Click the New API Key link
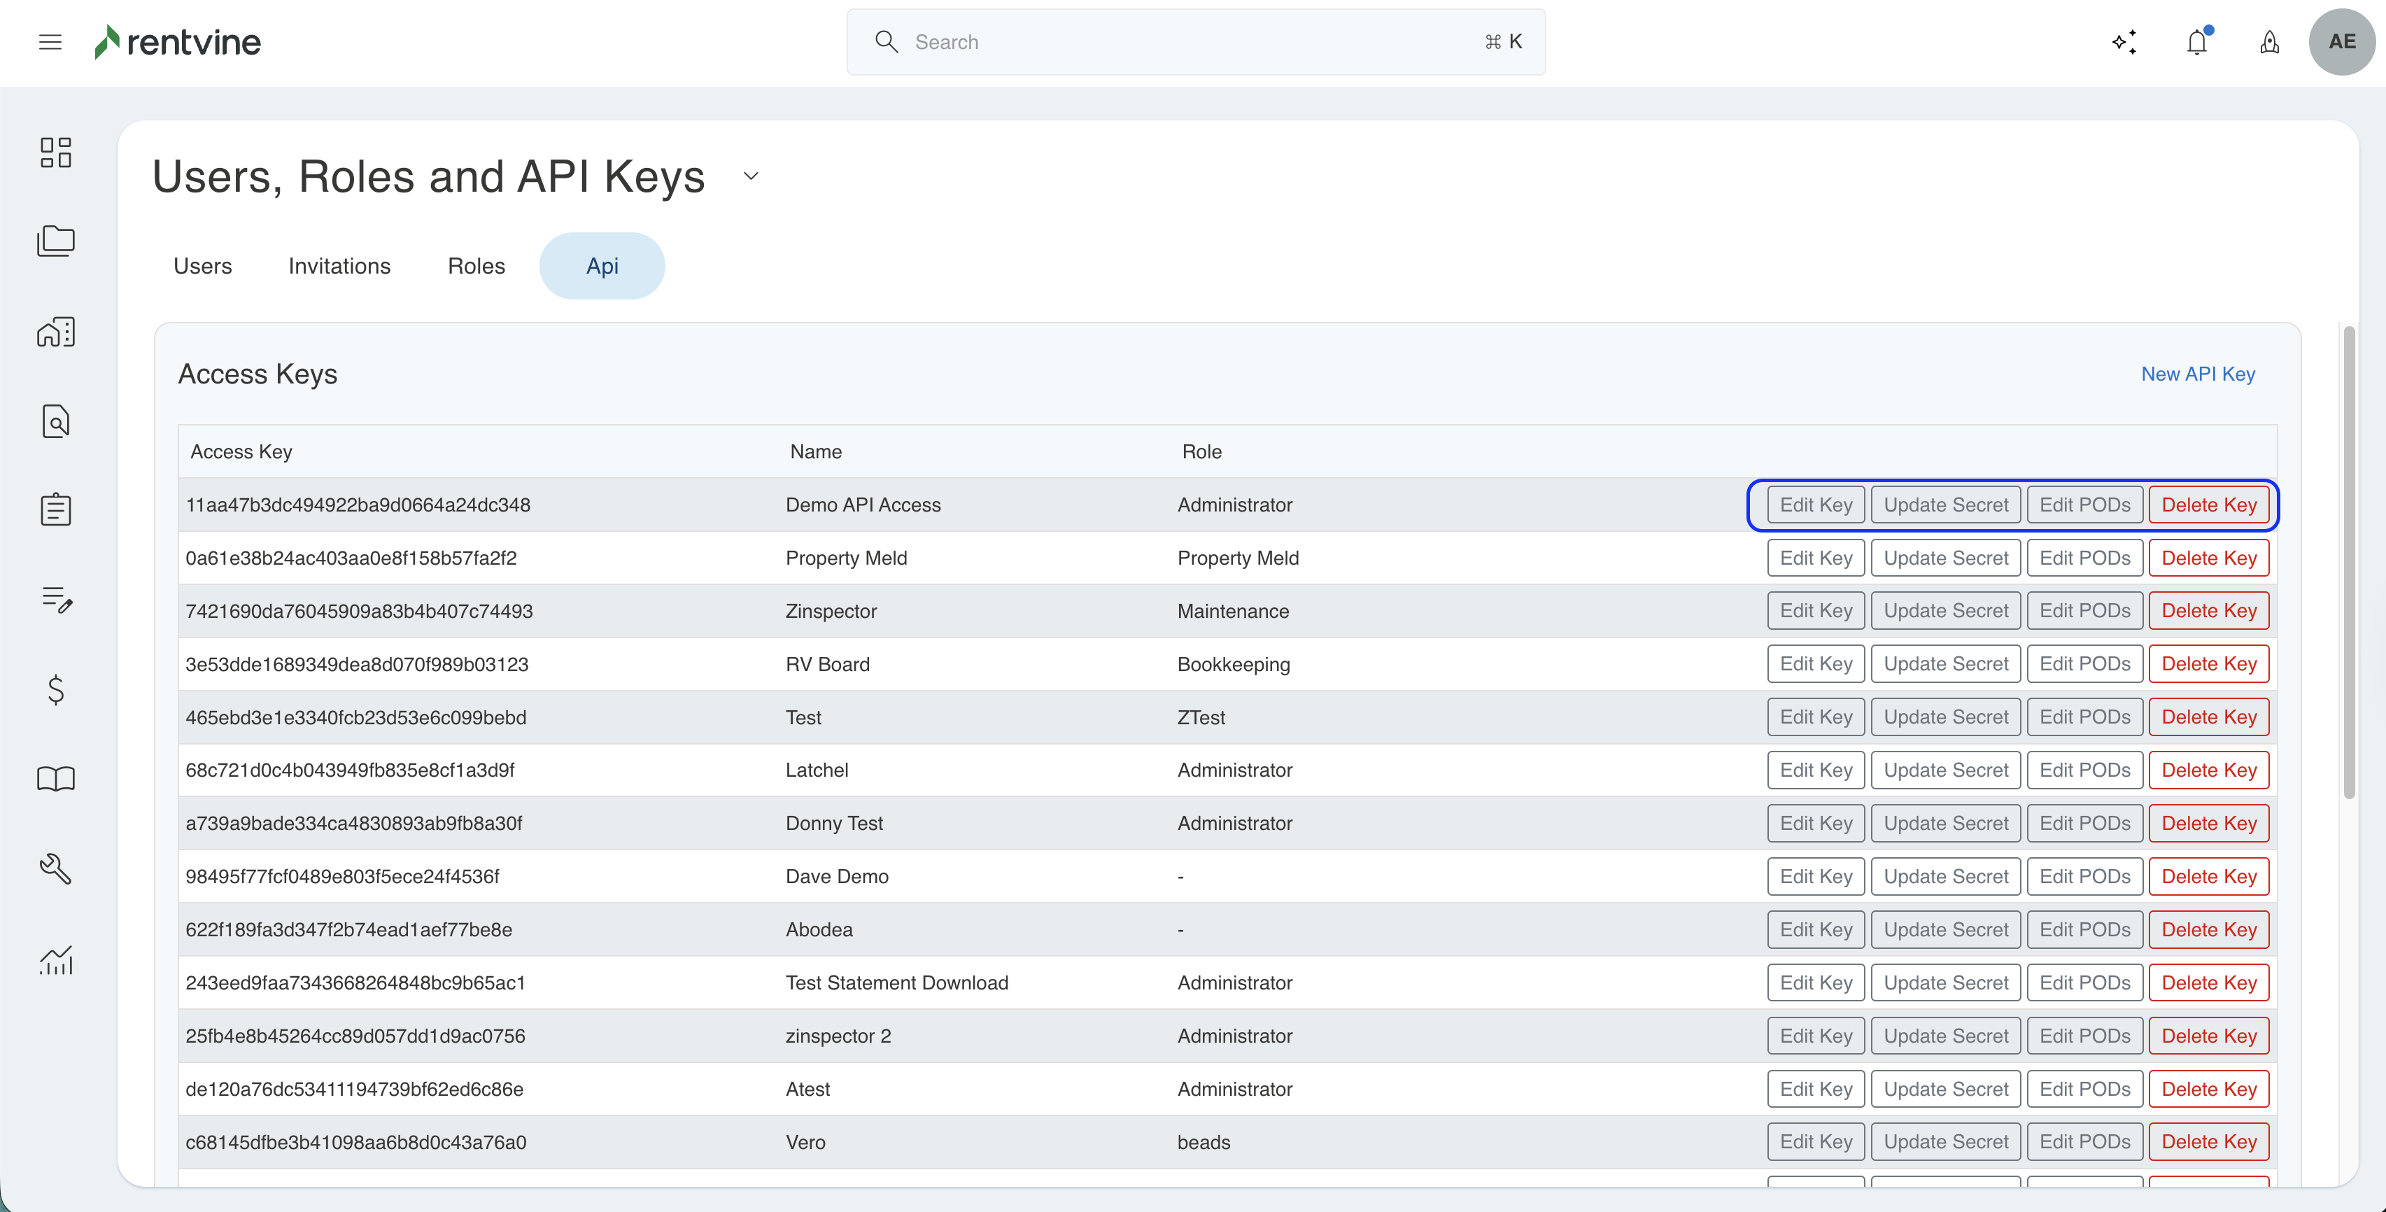Viewport: 2386px width, 1212px height. tap(2197, 374)
